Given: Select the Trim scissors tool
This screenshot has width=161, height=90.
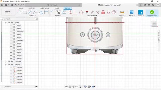Looking at the screenshot, I should [59, 12].
